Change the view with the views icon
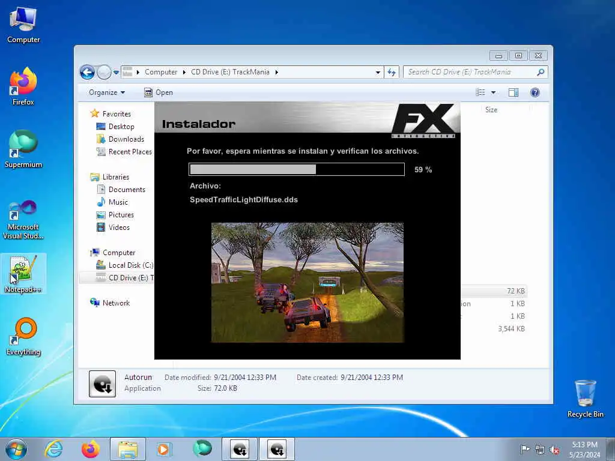 (480, 92)
